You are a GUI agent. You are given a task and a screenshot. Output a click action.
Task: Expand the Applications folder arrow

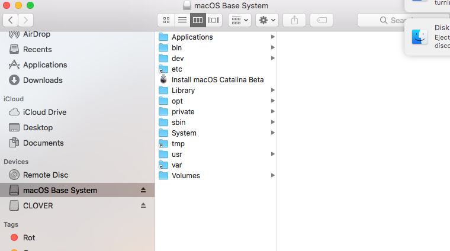273,37
